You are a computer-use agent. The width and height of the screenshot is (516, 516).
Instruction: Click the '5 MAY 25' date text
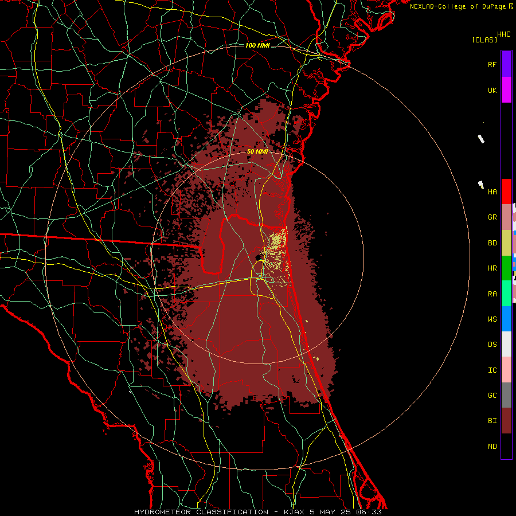click(330, 512)
